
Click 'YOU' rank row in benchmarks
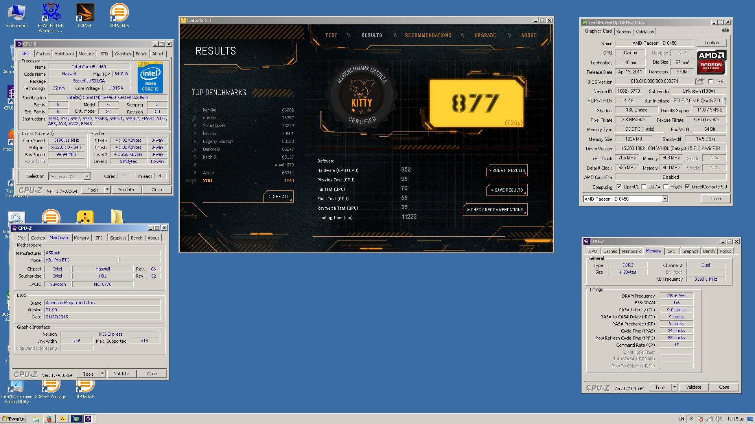click(240, 181)
